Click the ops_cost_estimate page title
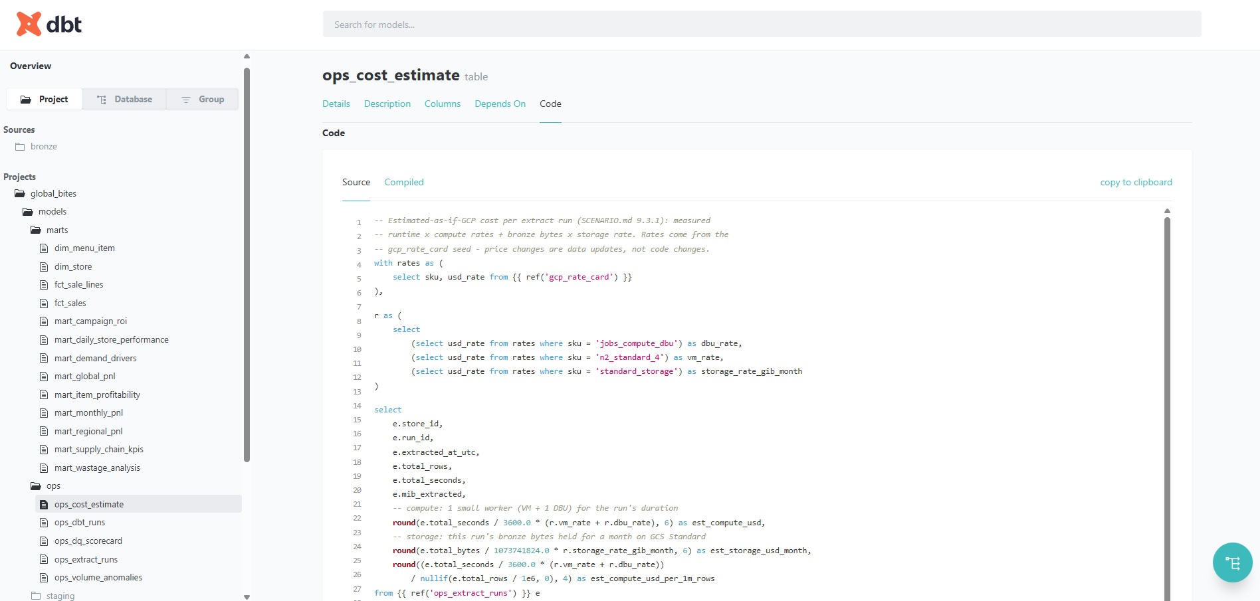 click(x=391, y=75)
